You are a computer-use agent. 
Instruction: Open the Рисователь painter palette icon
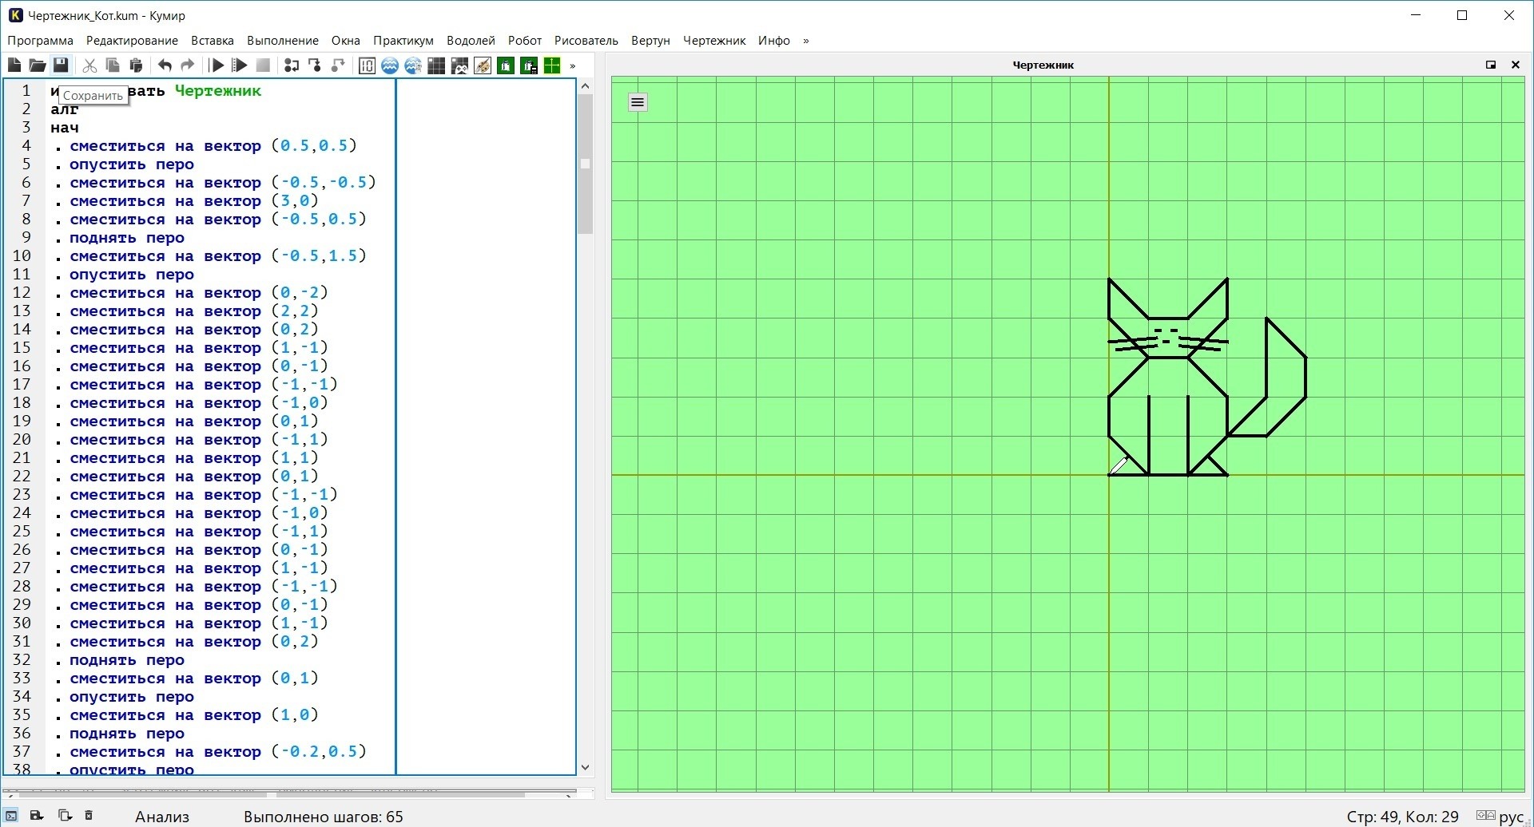483,65
